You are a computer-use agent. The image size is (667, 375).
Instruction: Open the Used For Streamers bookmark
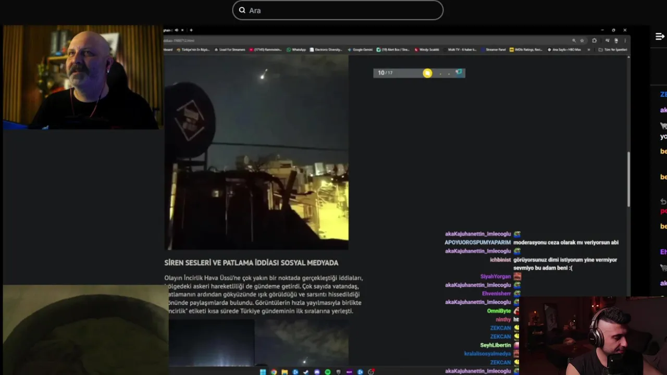tap(229, 49)
